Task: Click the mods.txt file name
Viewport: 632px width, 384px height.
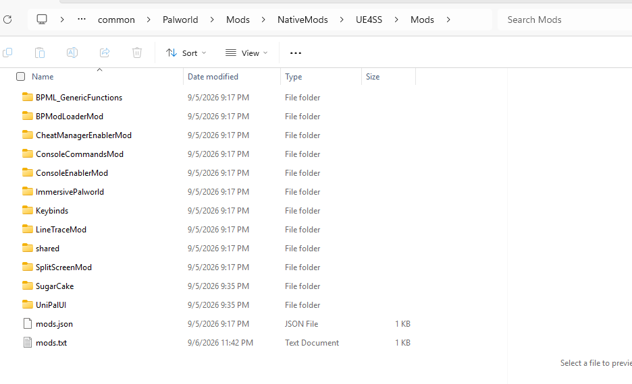Action: click(51, 343)
